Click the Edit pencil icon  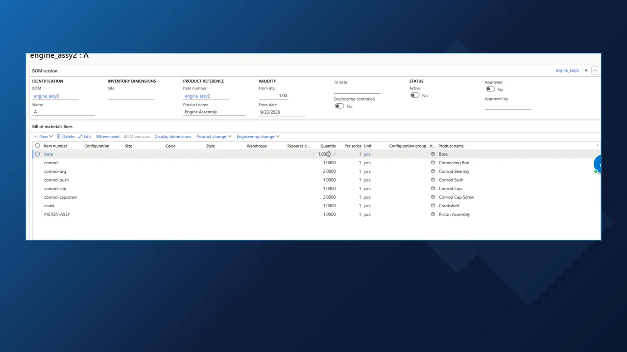80,136
